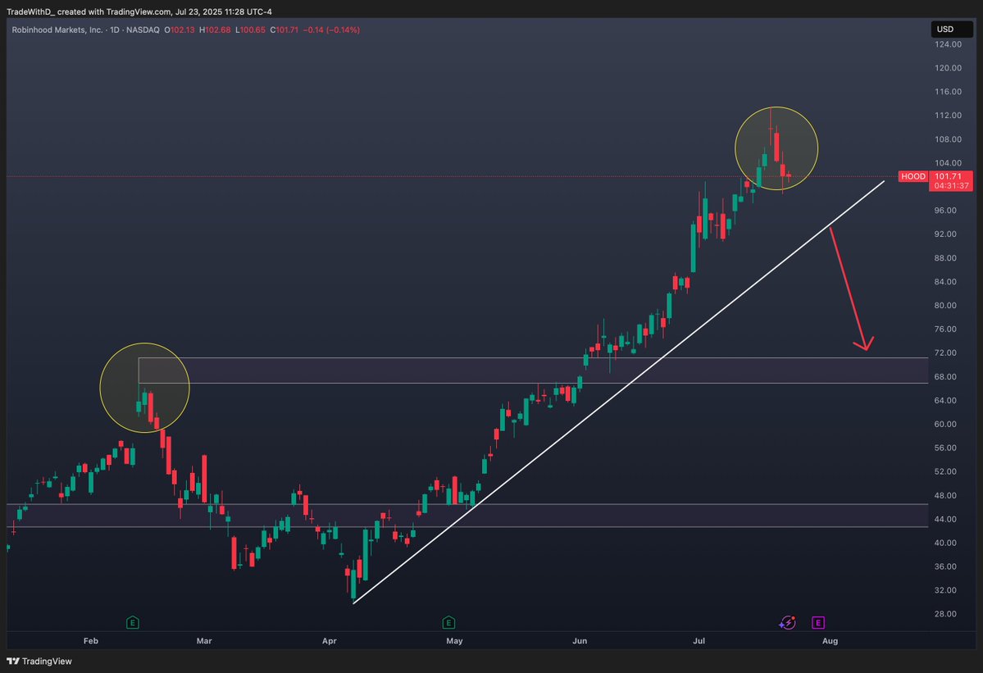Click the 68.00 price axis label
This screenshot has width=983, height=673.
click(x=945, y=376)
